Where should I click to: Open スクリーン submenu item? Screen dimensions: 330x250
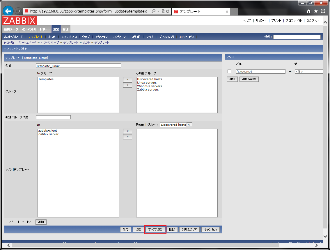[119, 37]
